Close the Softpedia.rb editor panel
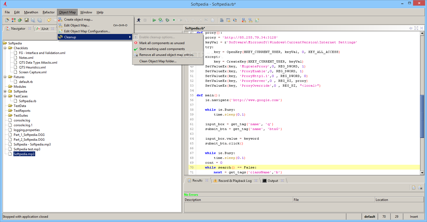Viewport: 427px width, 222px height. pyautogui.click(x=422, y=28)
